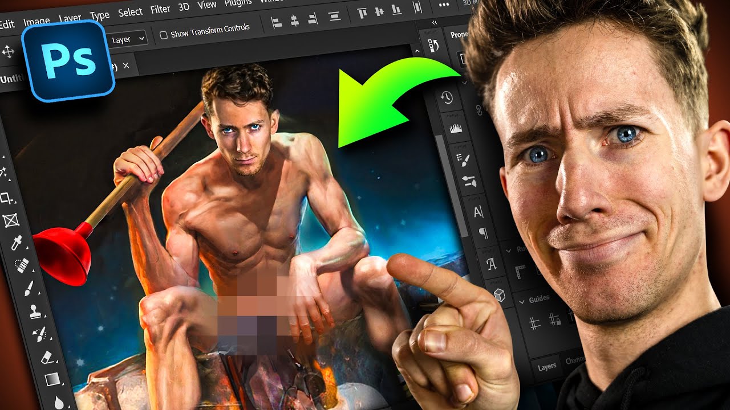Switch to the Layers panel tab
Image resolution: width=730 pixels, height=410 pixels.
(x=547, y=367)
